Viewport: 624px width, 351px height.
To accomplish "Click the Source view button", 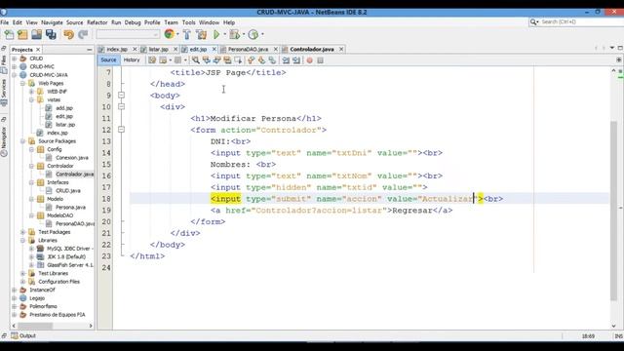I will 108,60.
